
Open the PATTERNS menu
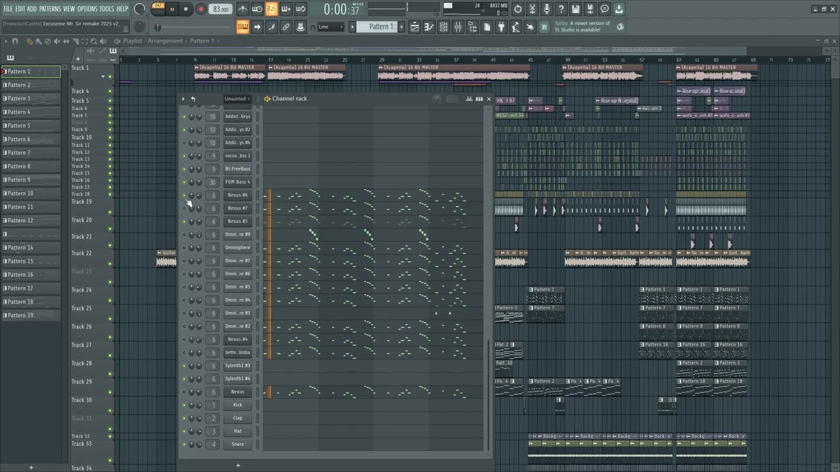click(50, 9)
